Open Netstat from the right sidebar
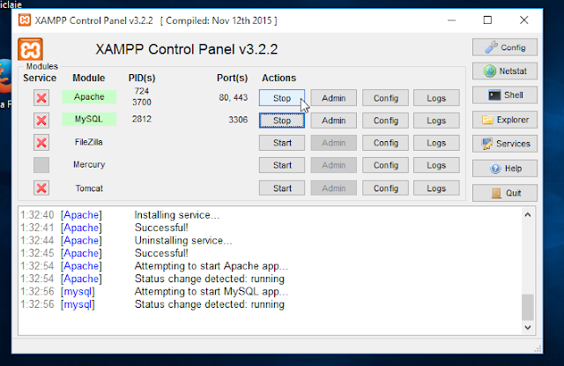This screenshot has width=564, height=366. click(505, 71)
